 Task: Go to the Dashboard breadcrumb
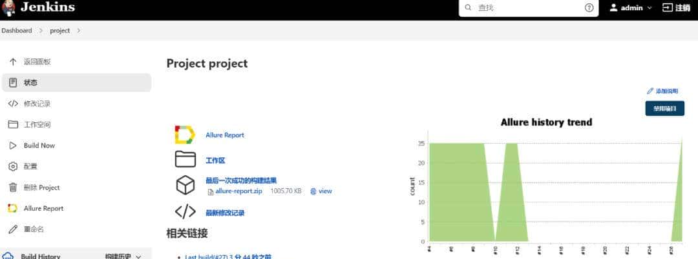click(16, 30)
